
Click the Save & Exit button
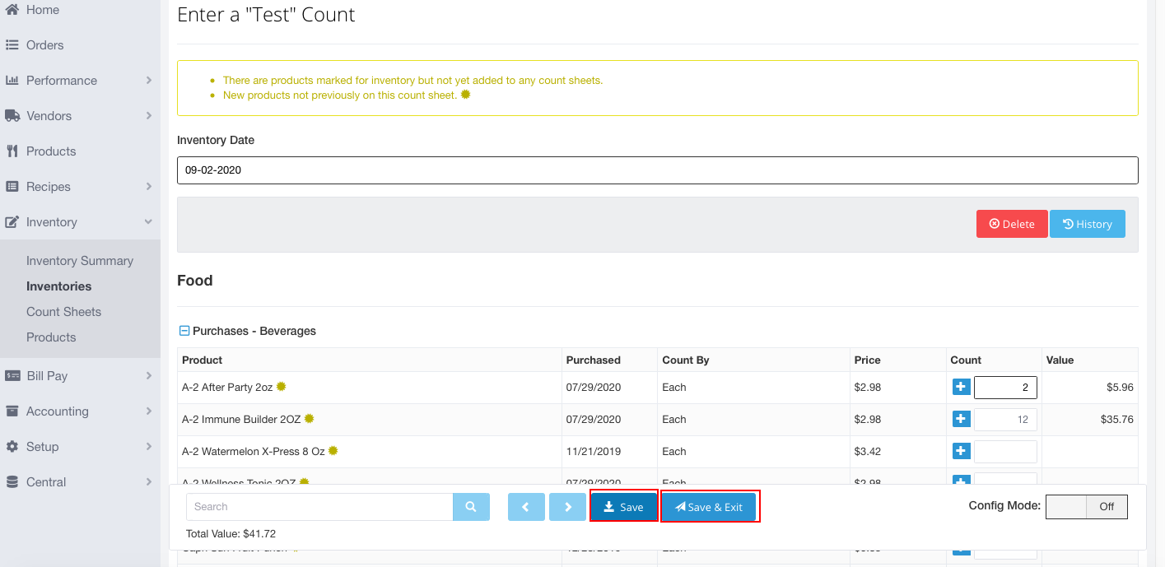click(x=709, y=507)
